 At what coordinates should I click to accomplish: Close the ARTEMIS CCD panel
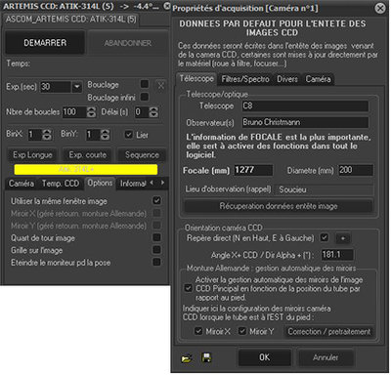[x=166, y=6]
